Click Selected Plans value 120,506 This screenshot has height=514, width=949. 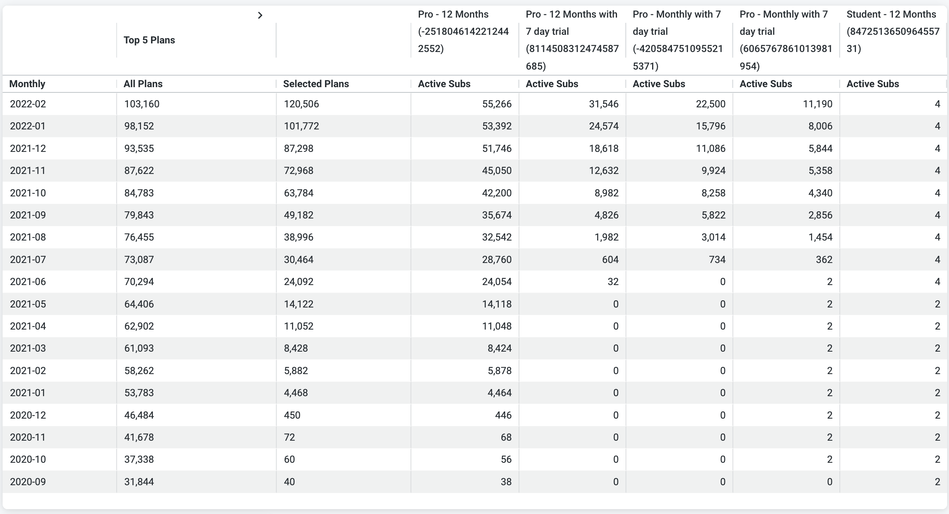coord(301,104)
